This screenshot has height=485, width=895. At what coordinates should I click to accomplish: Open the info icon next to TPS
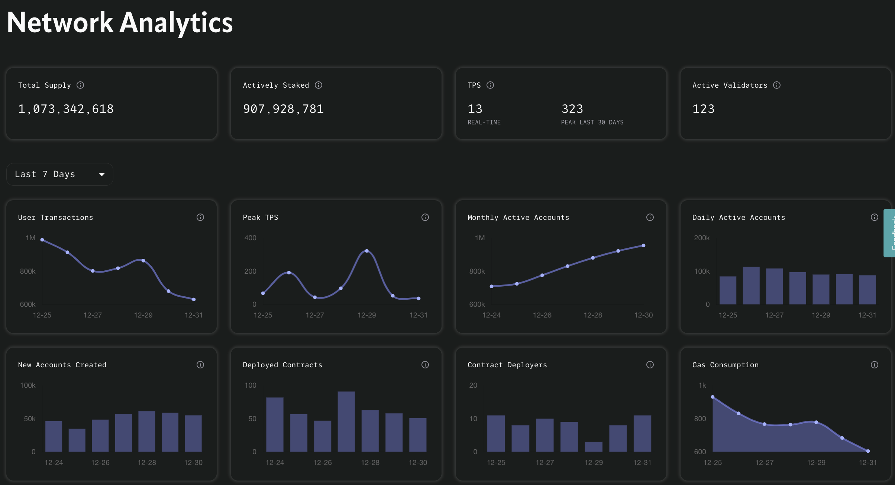pos(490,85)
